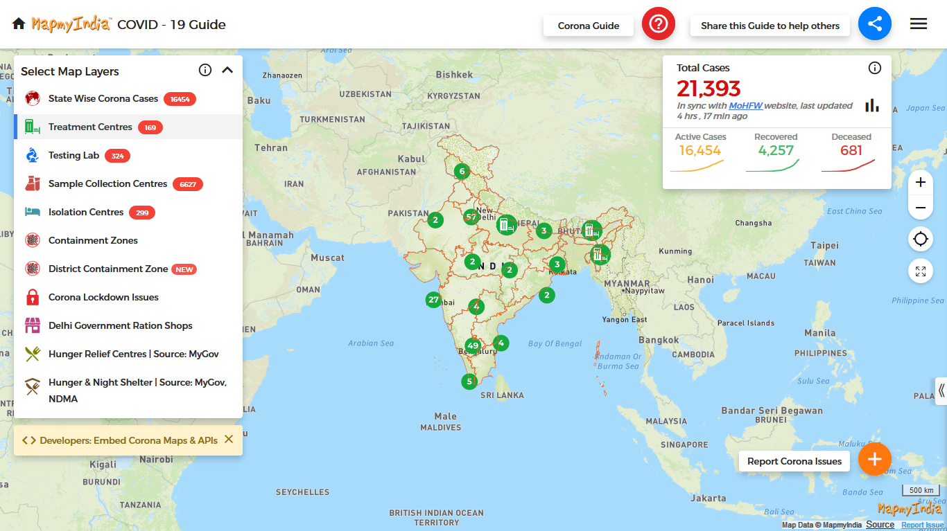This screenshot has height=531, width=947.
Task: Show info for Total Cases card
Action: pos(875,68)
